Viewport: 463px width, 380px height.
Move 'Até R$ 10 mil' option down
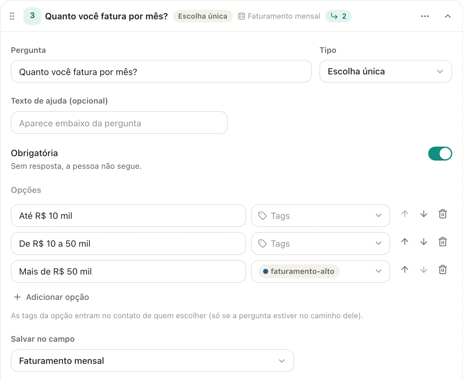coord(424,214)
